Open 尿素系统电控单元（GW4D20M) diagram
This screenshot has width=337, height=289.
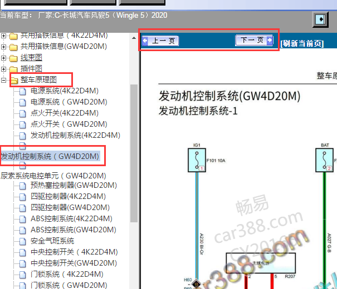53,176
